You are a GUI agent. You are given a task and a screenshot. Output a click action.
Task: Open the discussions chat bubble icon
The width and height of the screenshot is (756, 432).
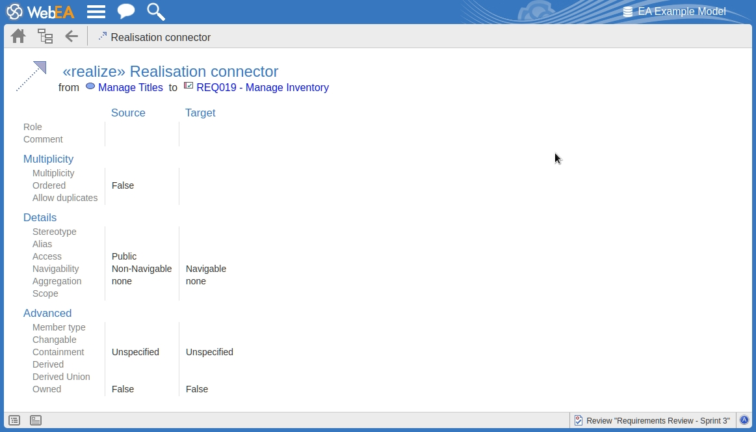(126, 12)
